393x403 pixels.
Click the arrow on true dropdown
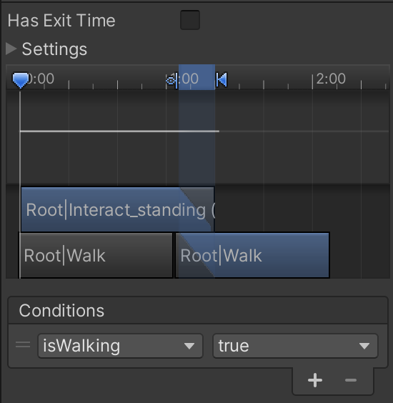[x=364, y=346]
